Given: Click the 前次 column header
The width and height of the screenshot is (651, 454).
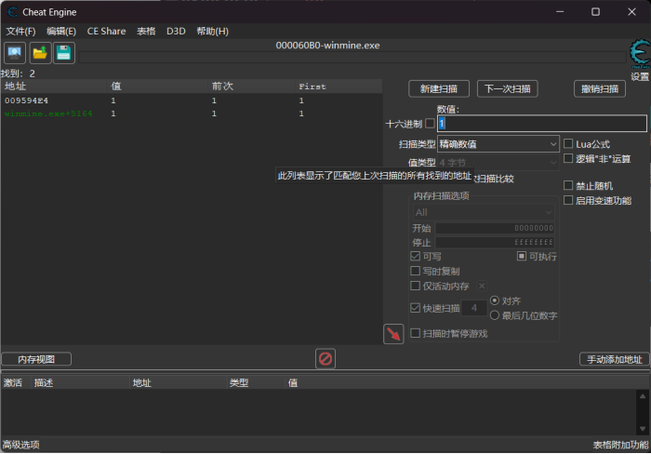Looking at the screenshot, I should pyautogui.click(x=251, y=87).
